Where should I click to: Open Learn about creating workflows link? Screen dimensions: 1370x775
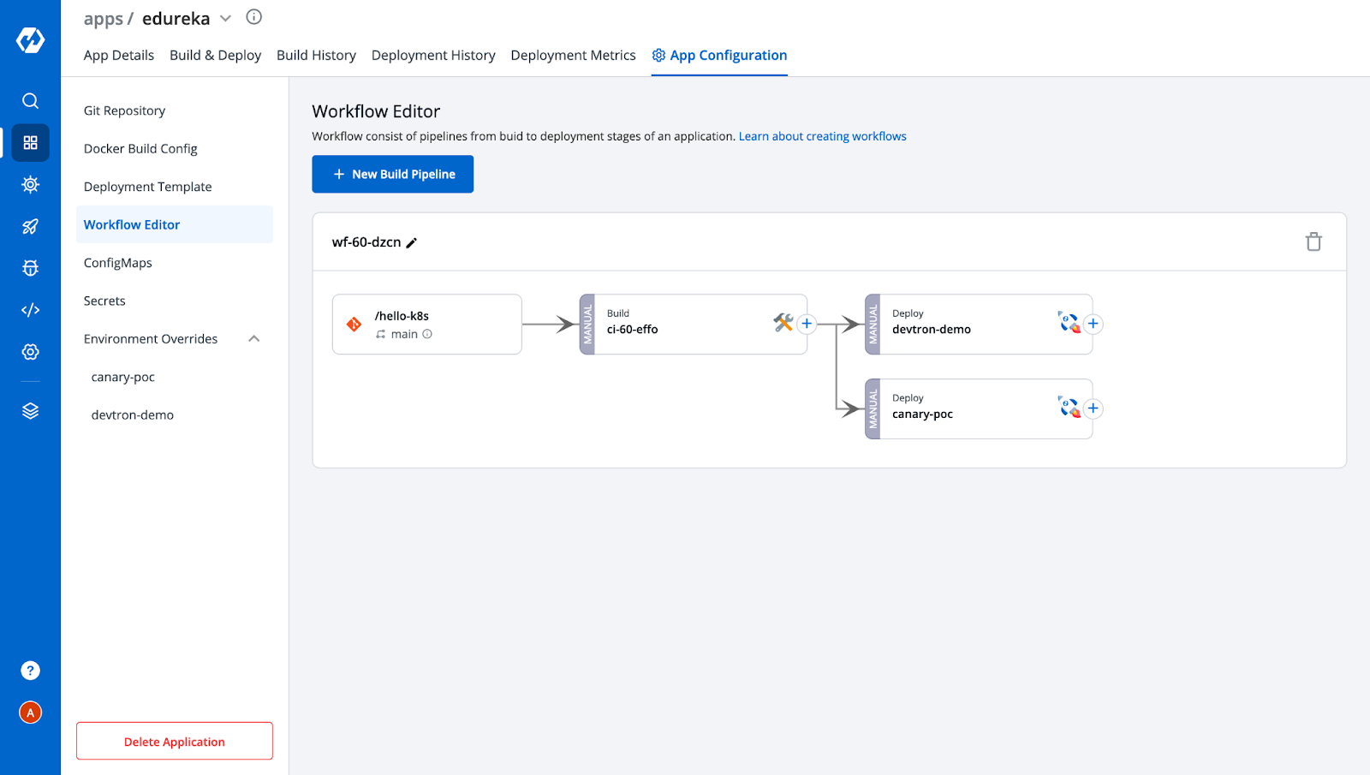[823, 136]
